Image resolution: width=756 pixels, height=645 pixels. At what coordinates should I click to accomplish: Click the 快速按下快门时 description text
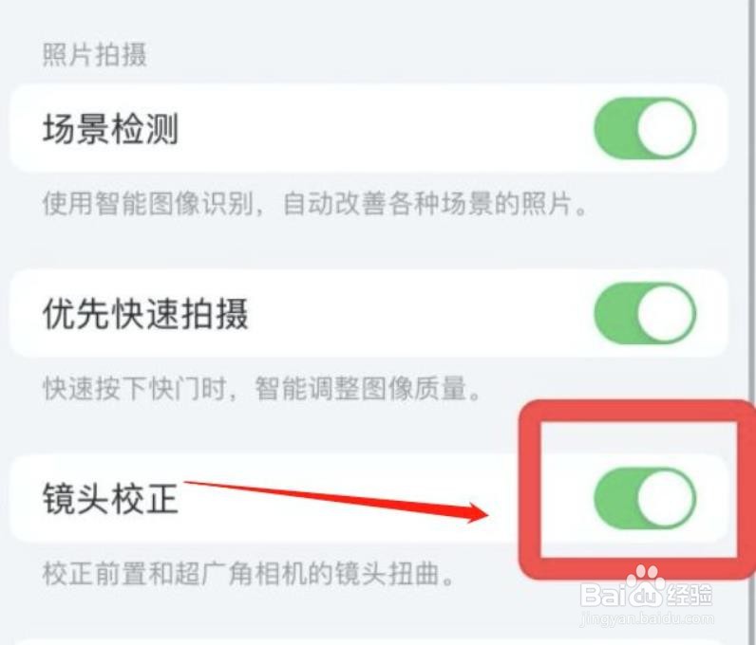pyautogui.click(x=262, y=388)
